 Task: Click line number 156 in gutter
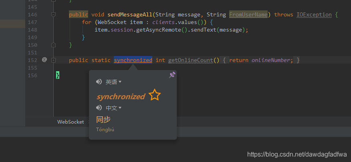[x=32, y=76]
